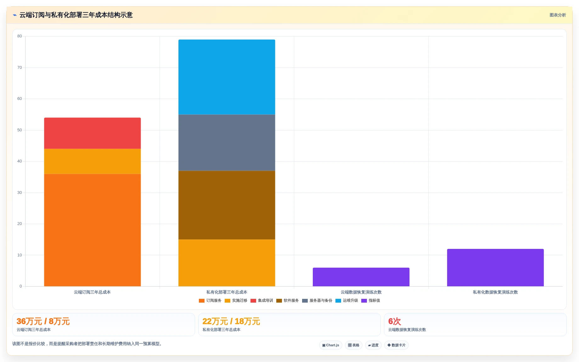Toggle the 指标值 legend item
This screenshot has width=579, height=362.
point(371,301)
